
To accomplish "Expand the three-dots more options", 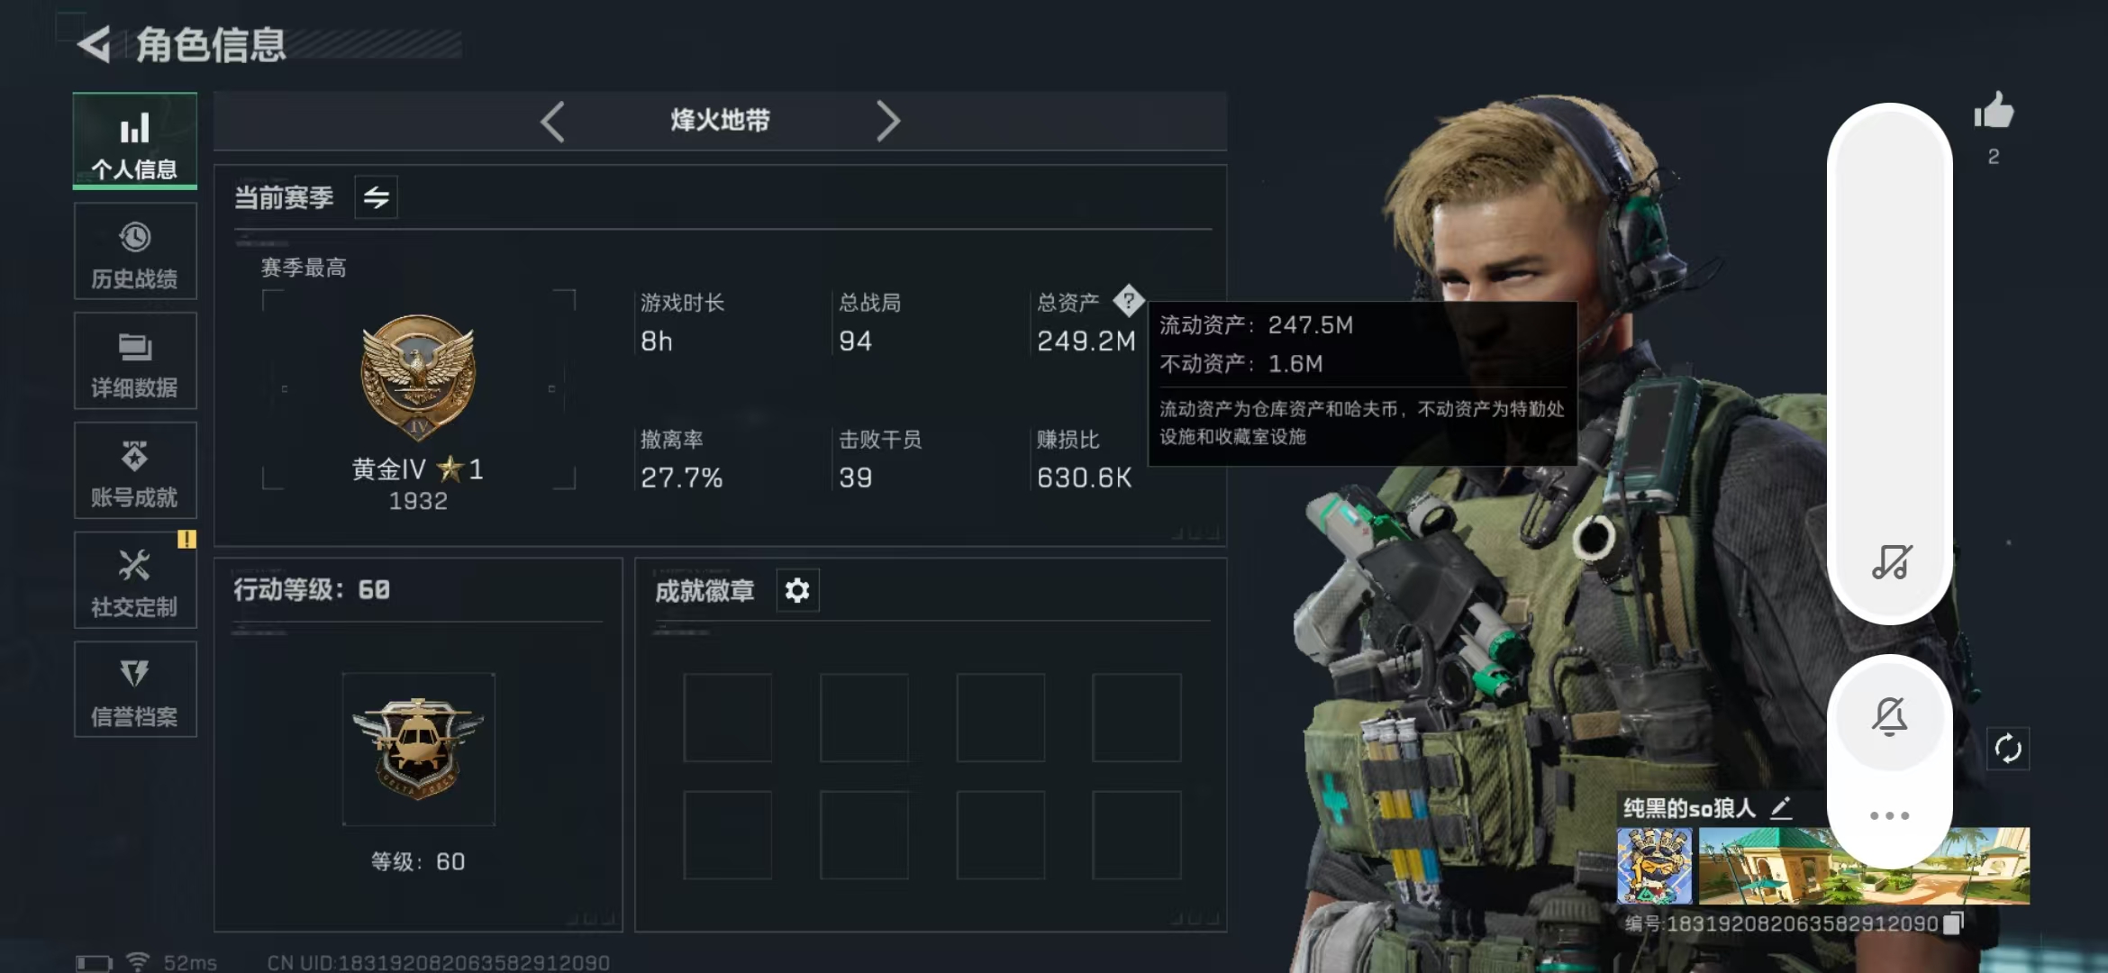I will click(x=1889, y=816).
